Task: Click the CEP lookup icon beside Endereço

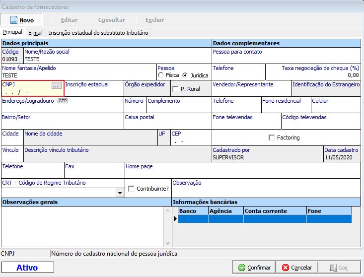Action: [x=62, y=101]
